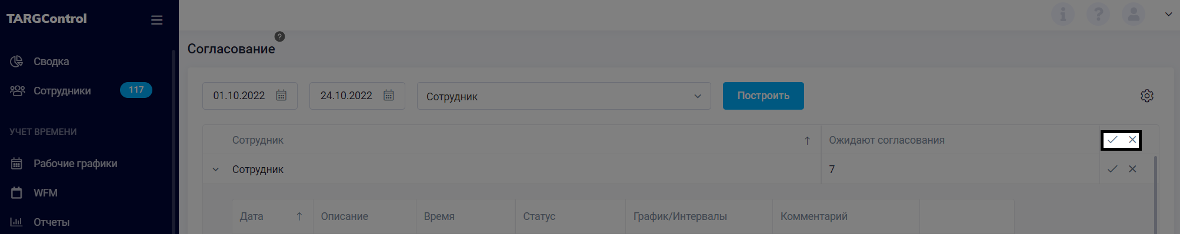Screen dimensions: 1180x234
Task: Collapse sidebar with hamburger menu icon
Action: 156,20
